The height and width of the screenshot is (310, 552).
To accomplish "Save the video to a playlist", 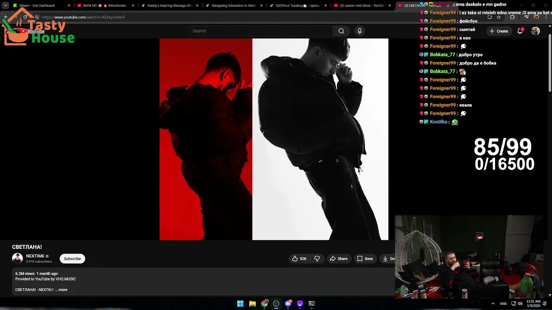I will click(365, 259).
